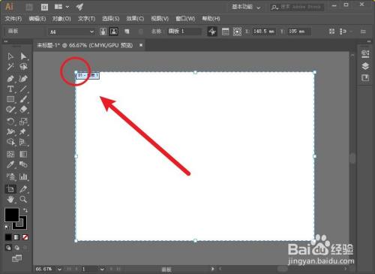Select the Magic Wand tool

pyautogui.click(x=10, y=67)
